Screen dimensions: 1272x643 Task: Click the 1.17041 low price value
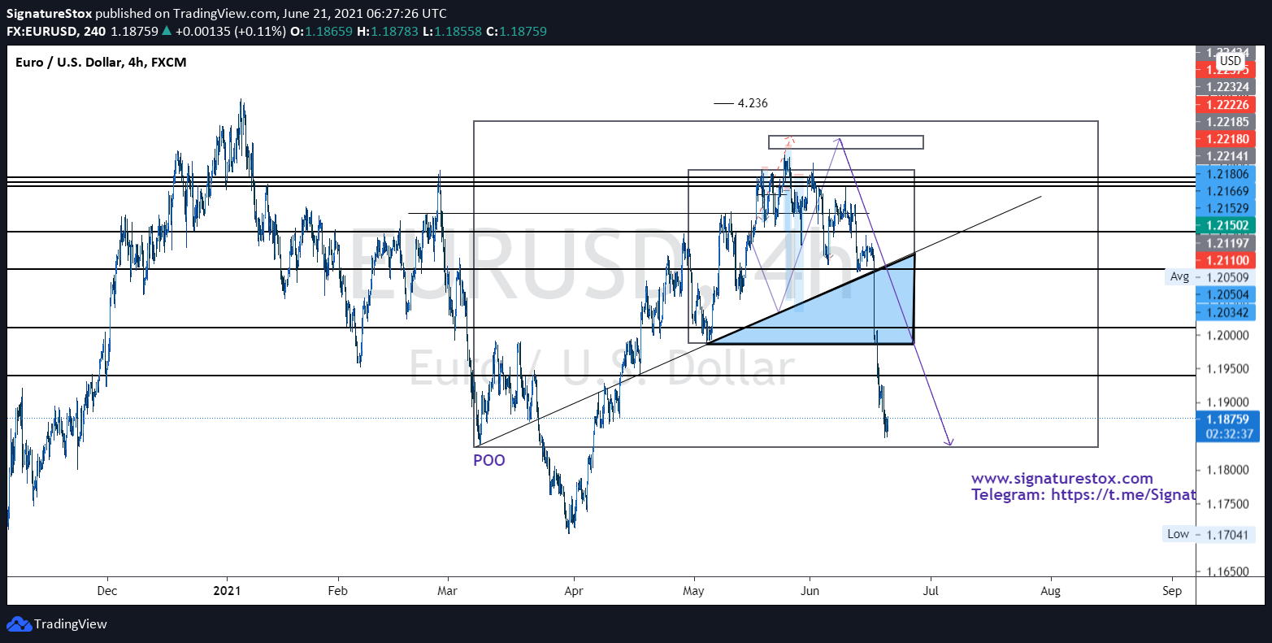[x=1227, y=535]
